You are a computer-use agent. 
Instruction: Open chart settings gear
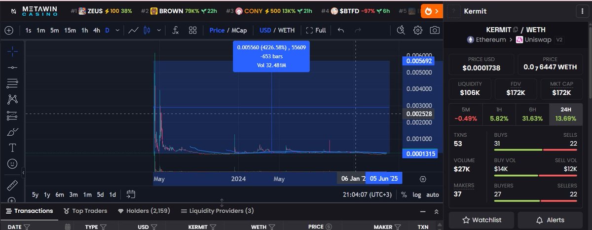coord(417,30)
